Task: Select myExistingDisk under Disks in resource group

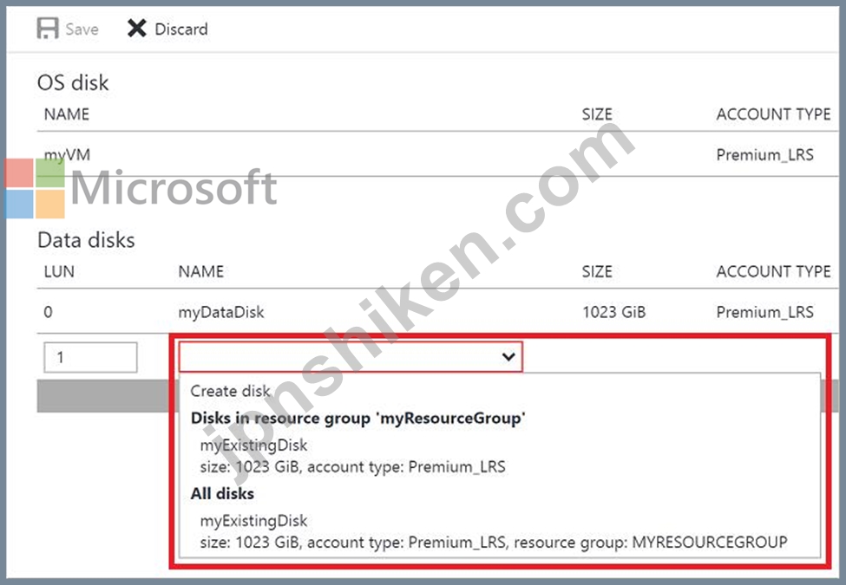Action: point(353,456)
